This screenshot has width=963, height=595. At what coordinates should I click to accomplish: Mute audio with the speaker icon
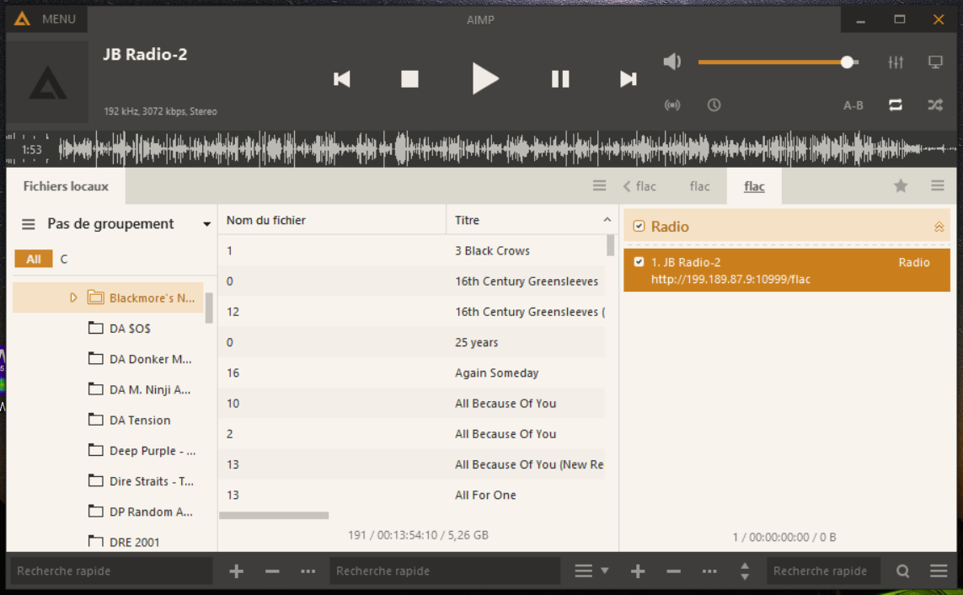671,62
